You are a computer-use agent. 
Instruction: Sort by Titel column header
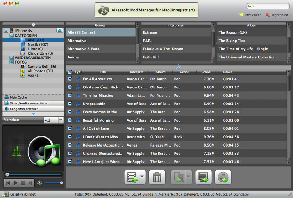coord(103,72)
